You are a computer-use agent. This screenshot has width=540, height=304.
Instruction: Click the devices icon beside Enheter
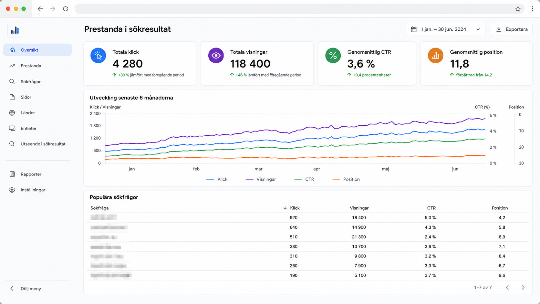click(12, 128)
